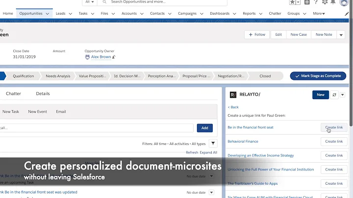The width and height of the screenshot is (353, 198).
Task: Expand the Tasks tab chevron
Action: pyautogui.click(x=93, y=14)
